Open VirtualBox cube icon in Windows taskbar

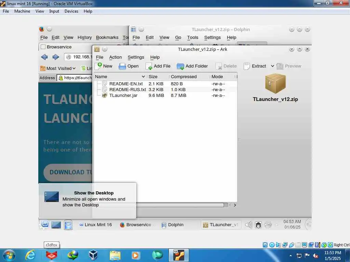point(93,255)
